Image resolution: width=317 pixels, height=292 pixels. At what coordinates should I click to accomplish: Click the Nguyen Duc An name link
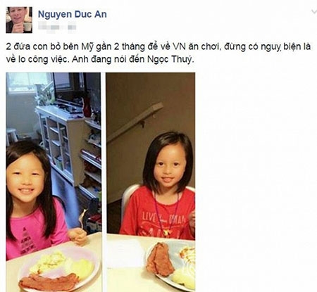click(x=73, y=14)
